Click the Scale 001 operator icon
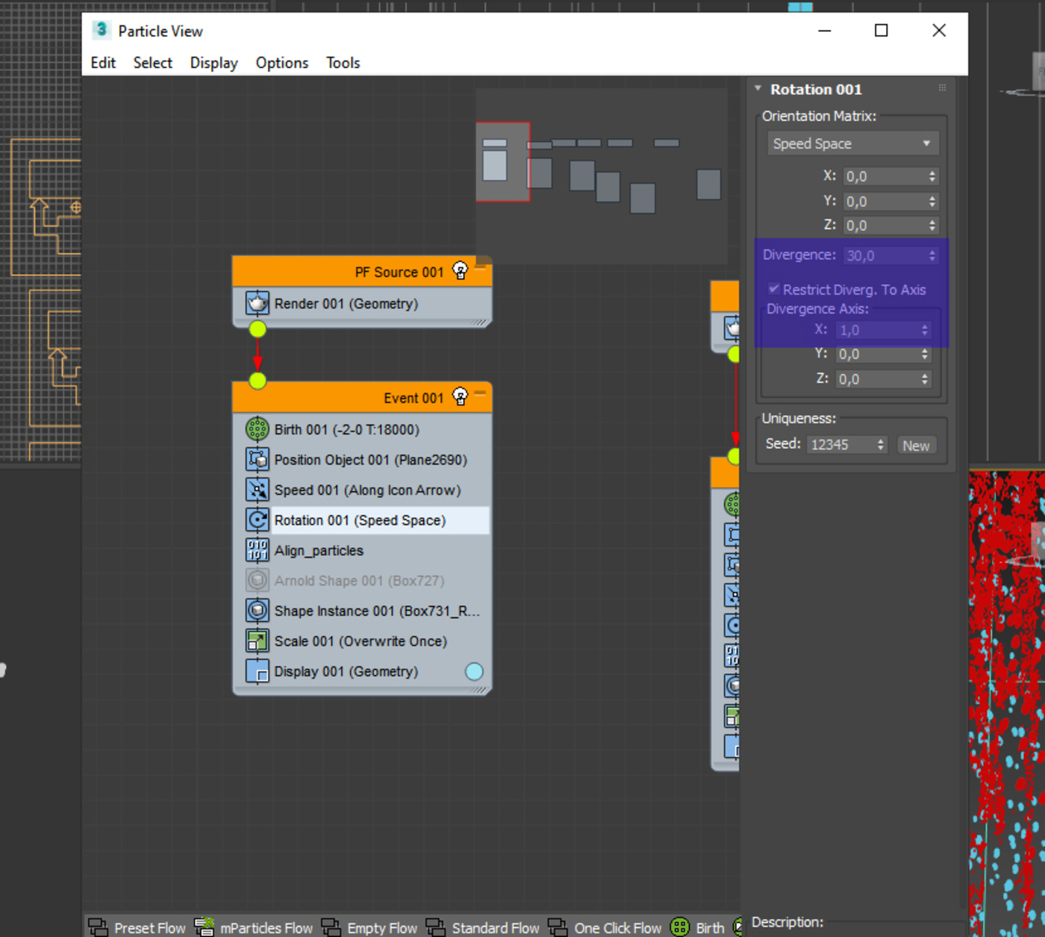 pyautogui.click(x=258, y=641)
